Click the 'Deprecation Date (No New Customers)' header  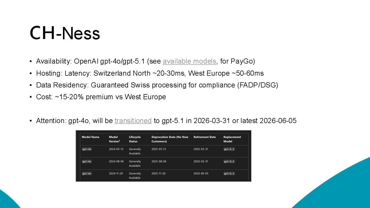tap(170, 139)
